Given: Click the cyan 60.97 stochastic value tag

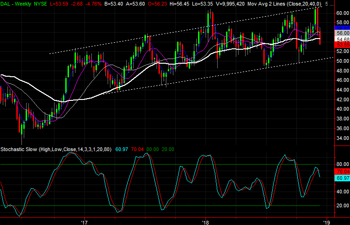Looking at the screenshot, I should click(342, 178).
